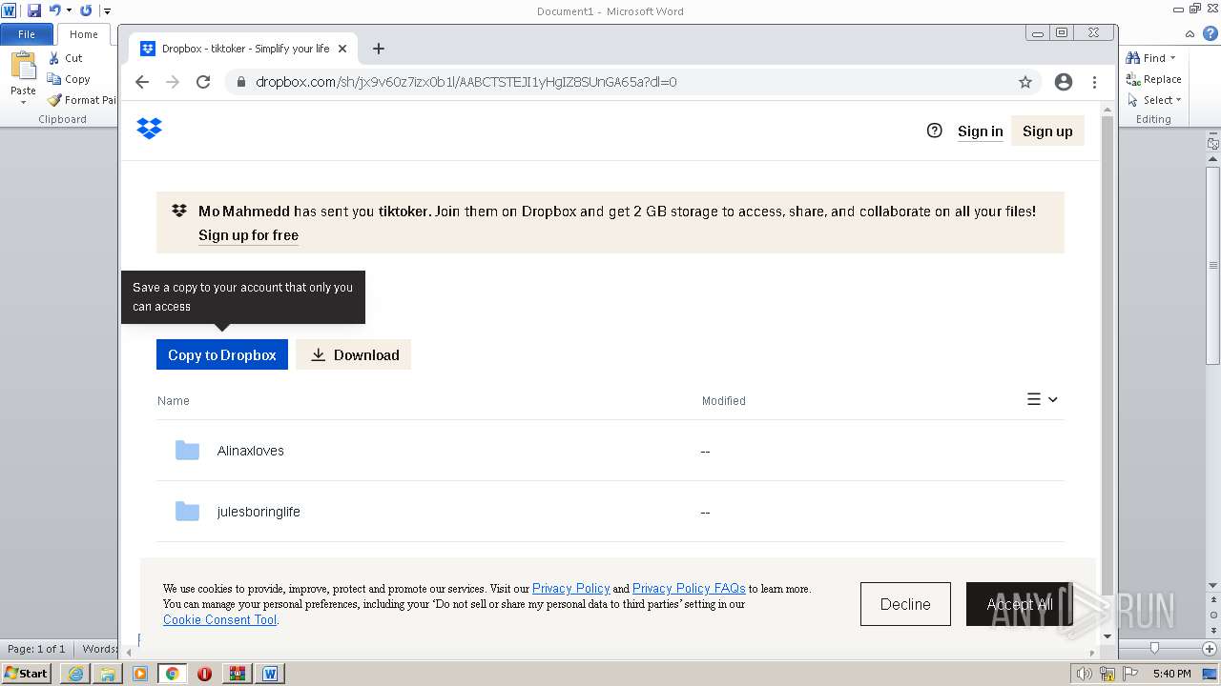1221x686 pixels.
Task: Open the Opera icon in taskbar
Action: pos(204,674)
